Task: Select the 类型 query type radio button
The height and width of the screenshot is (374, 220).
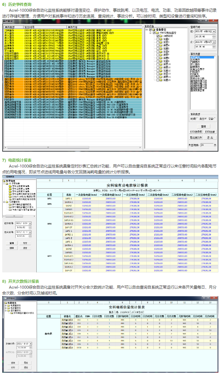Action: (206, 119)
